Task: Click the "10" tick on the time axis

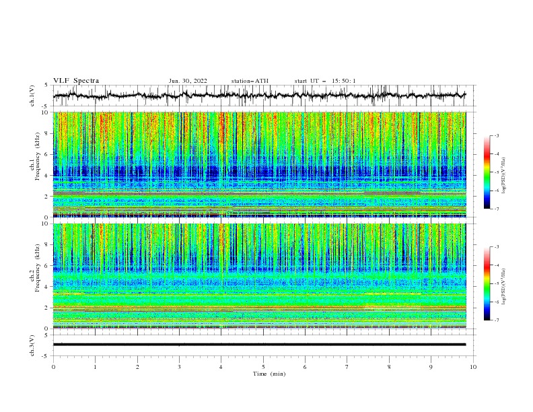Action: point(473,367)
